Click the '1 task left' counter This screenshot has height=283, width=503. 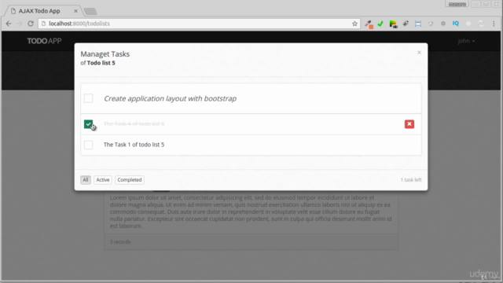[x=411, y=180]
